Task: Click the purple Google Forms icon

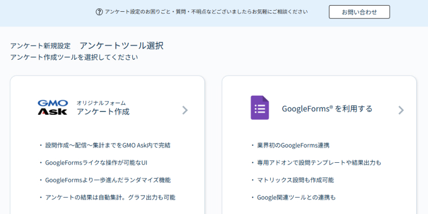Action: point(260,108)
